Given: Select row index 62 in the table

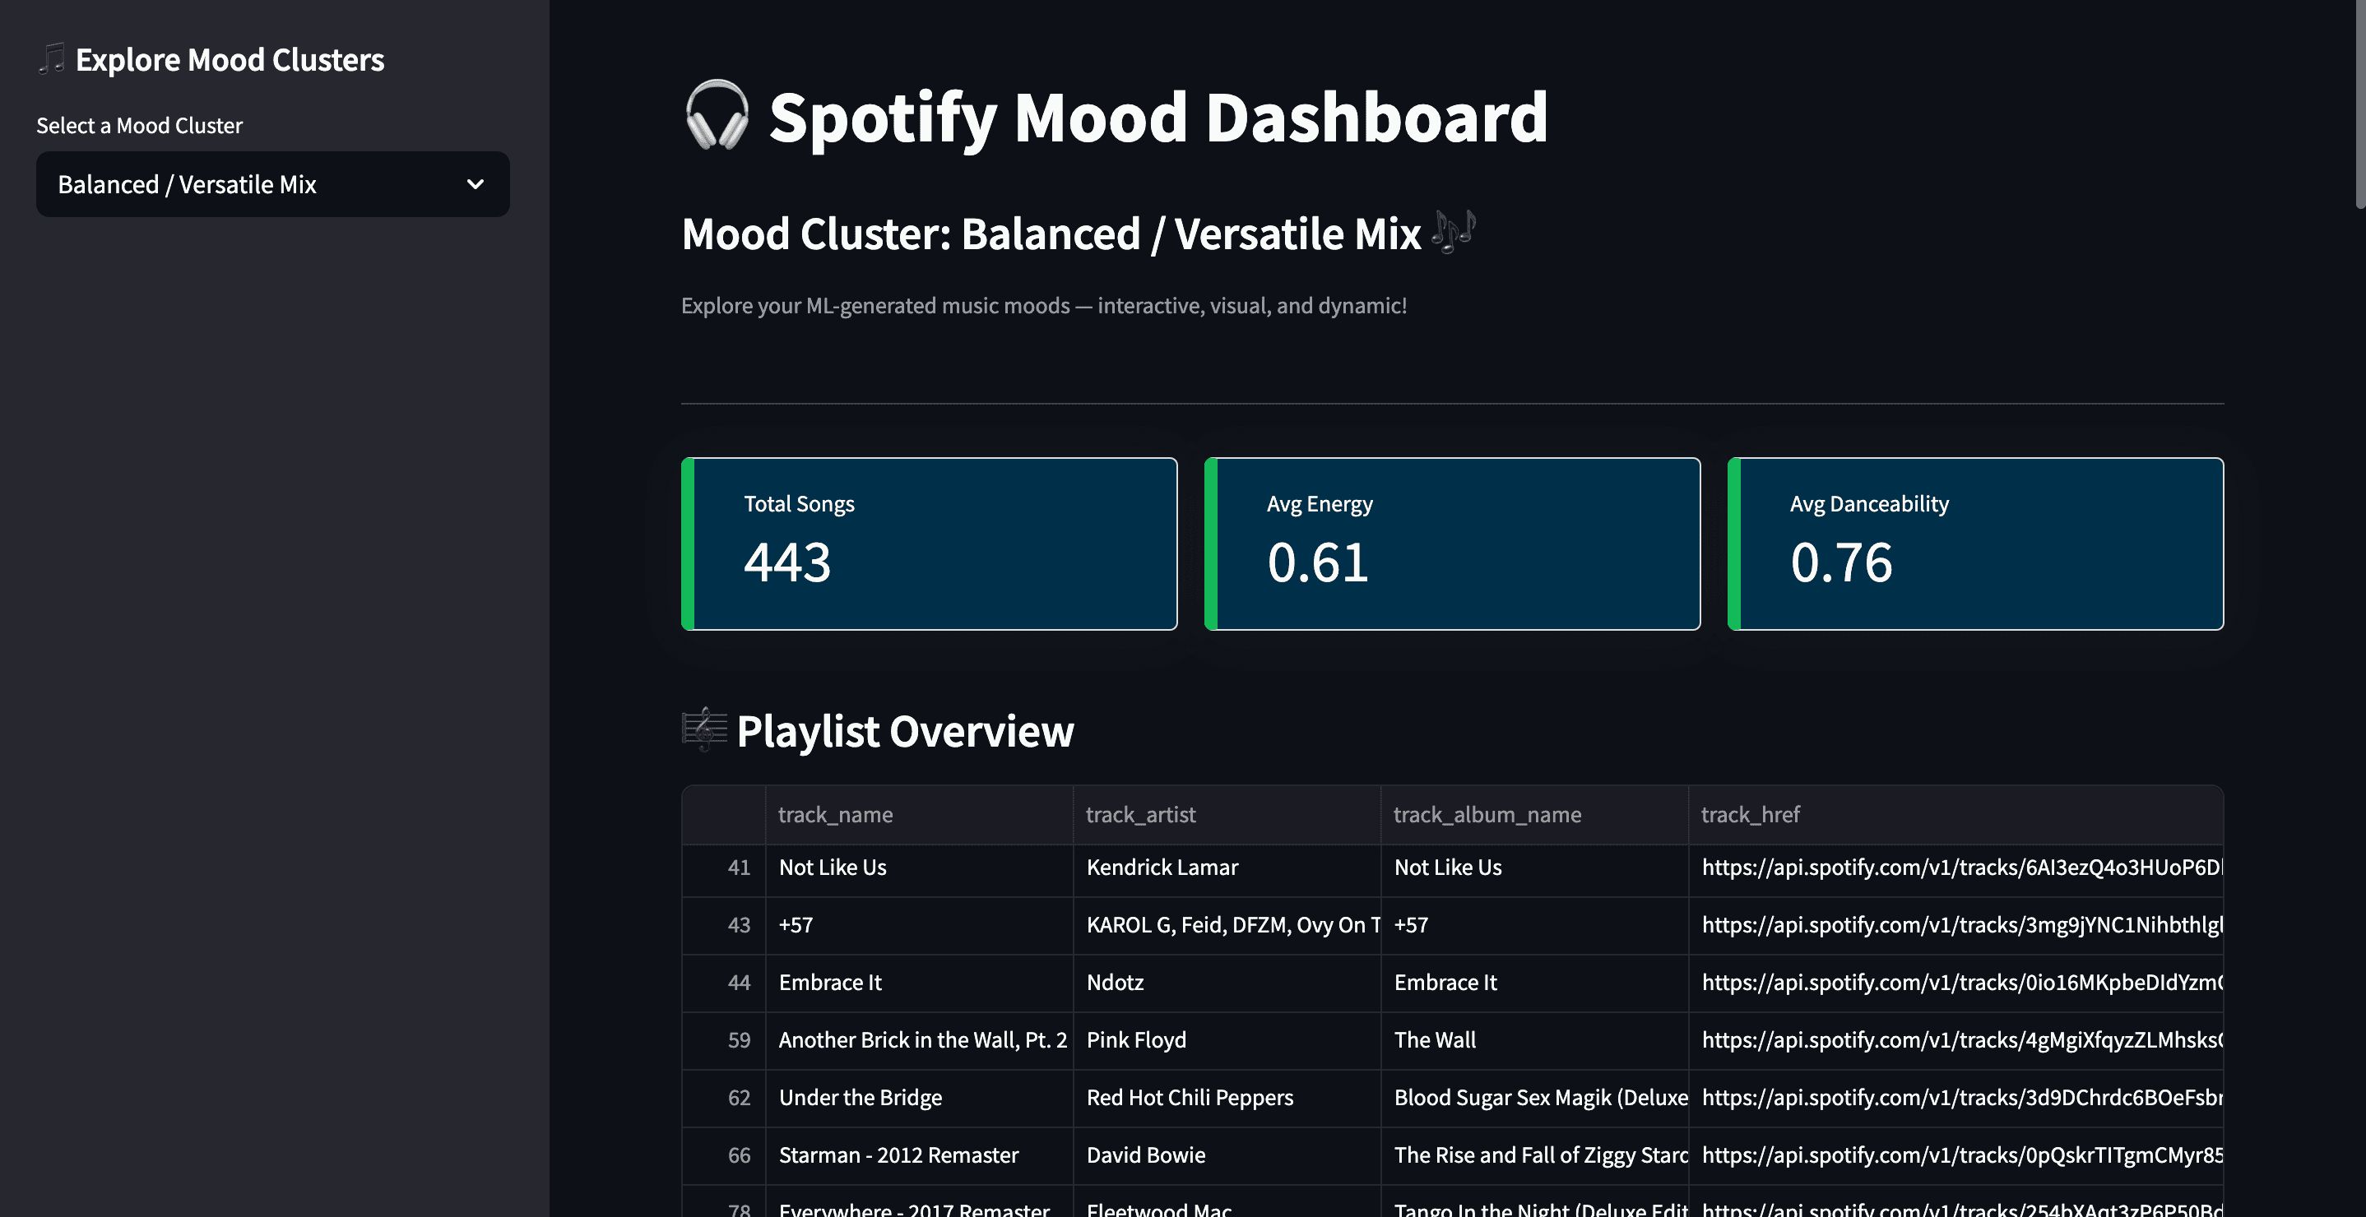Looking at the screenshot, I should pos(724,1099).
